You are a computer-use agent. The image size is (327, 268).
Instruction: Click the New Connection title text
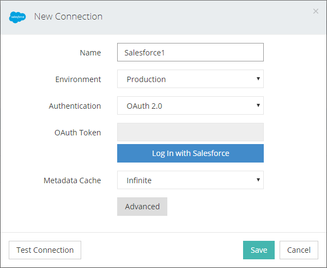tap(68, 17)
